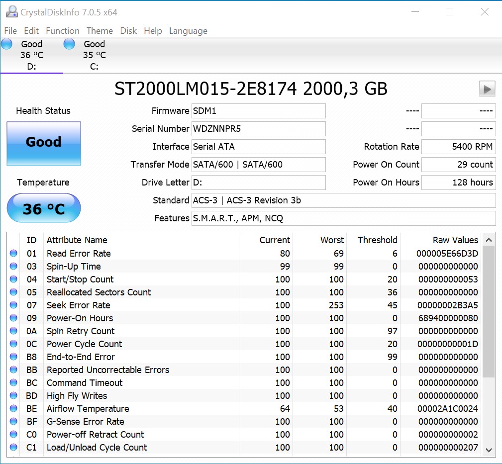
Task: Click the Load/Unload Cycle Count status orb
Action: (x=13, y=448)
